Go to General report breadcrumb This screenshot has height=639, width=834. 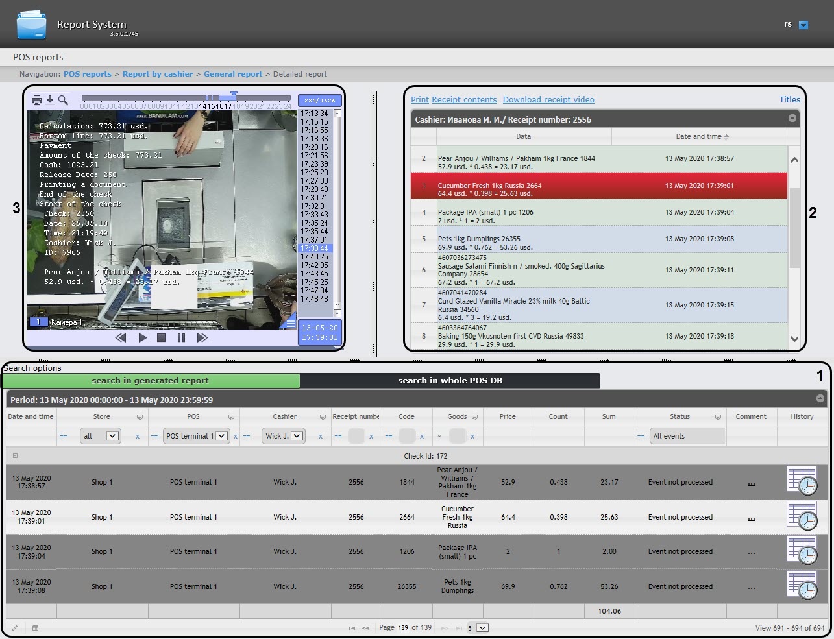point(233,74)
